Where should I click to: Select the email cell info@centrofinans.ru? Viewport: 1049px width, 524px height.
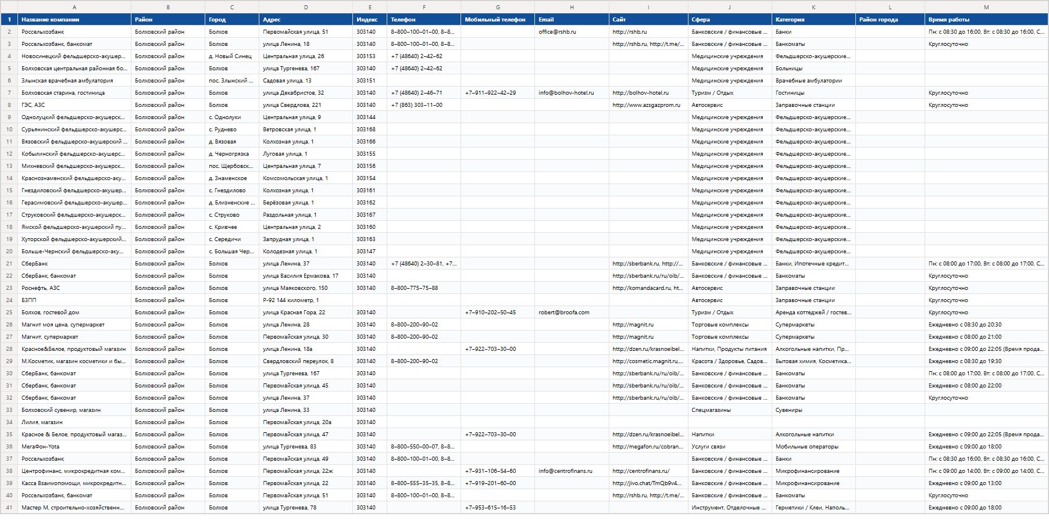coord(572,471)
